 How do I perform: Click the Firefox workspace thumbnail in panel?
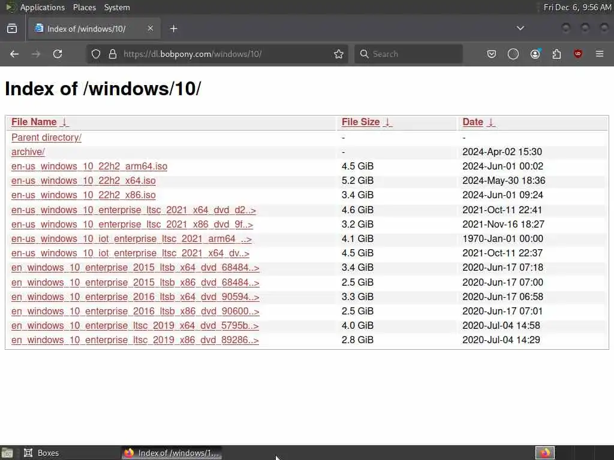pyautogui.click(x=544, y=453)
